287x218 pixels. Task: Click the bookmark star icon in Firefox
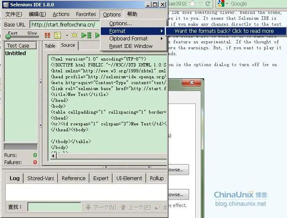coord(192,3)
